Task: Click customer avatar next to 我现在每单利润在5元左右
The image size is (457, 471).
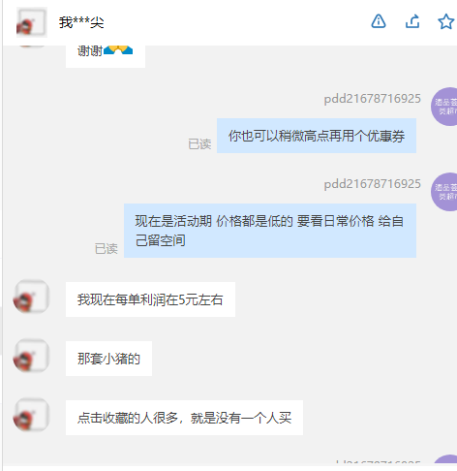Action: click(32, 297)
